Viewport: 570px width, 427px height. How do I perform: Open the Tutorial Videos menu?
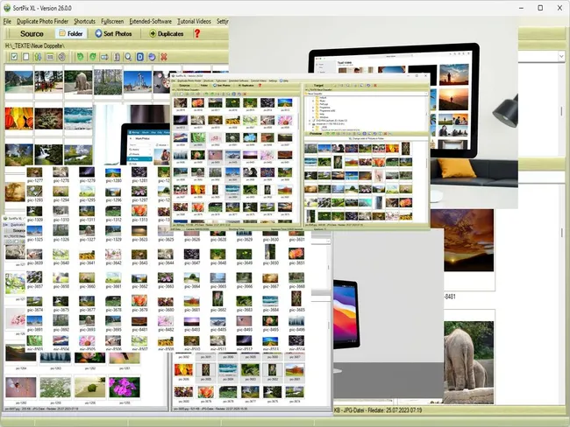(x=194, y=21)
